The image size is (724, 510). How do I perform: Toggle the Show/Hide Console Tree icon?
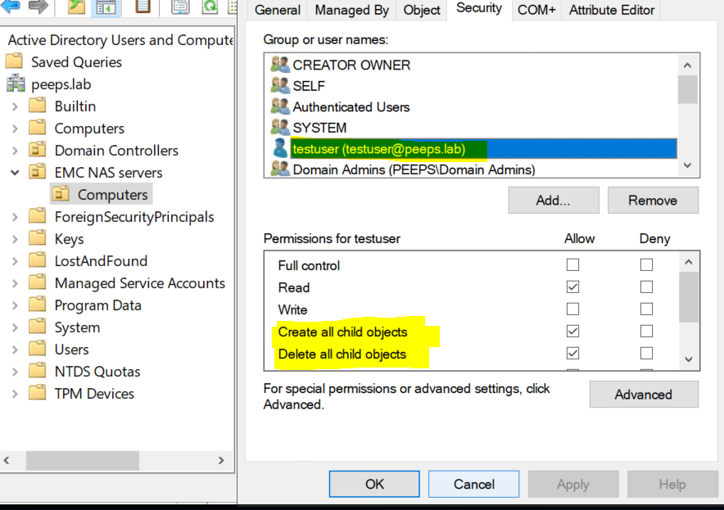(x=106, y=7)
